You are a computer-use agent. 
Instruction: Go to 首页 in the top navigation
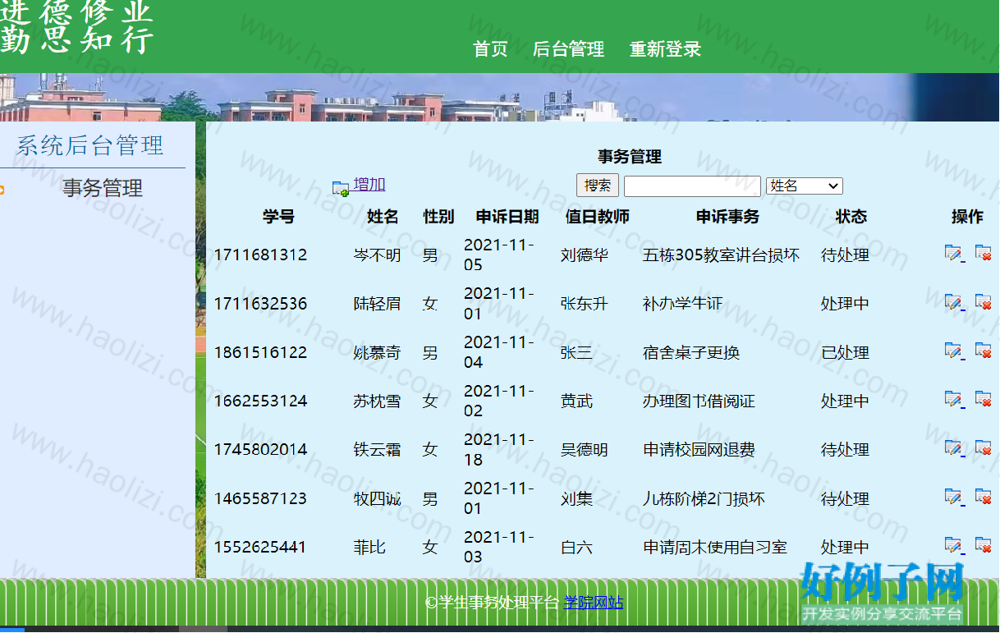490,49
